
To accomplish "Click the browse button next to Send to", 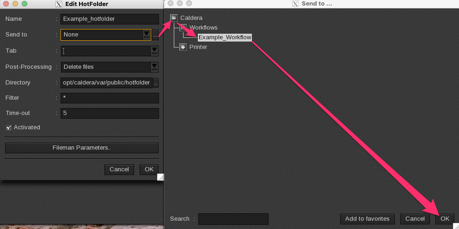I will pos(155,35).
